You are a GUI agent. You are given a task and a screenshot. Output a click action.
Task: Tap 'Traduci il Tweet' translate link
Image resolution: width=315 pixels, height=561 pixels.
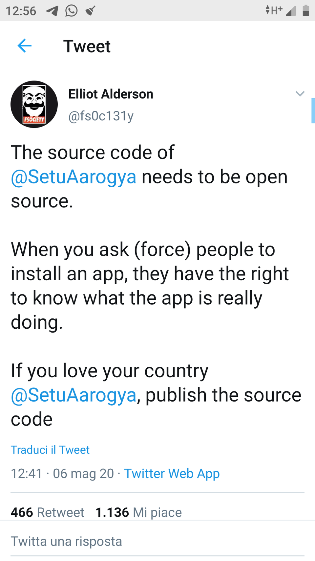click(50, 450)
